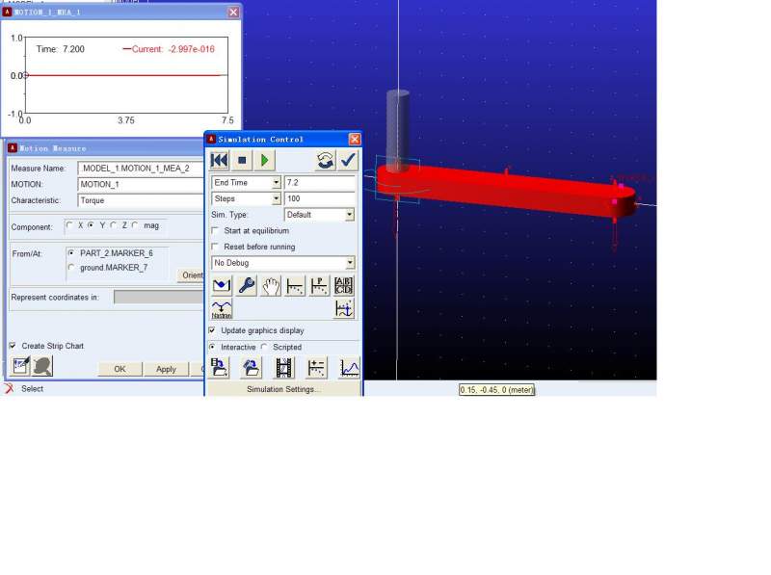The image size is (771, 575).
Task: Click the plot icon marked with P
Action: tap(319, 285)
